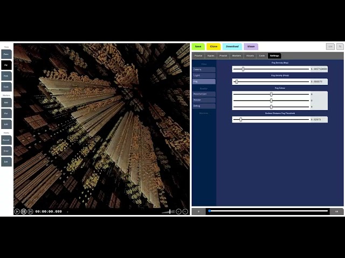Viewport: 345px width, 258px height.
Task: Click the Fog Density (Final) slider
Action: (271, 82)
